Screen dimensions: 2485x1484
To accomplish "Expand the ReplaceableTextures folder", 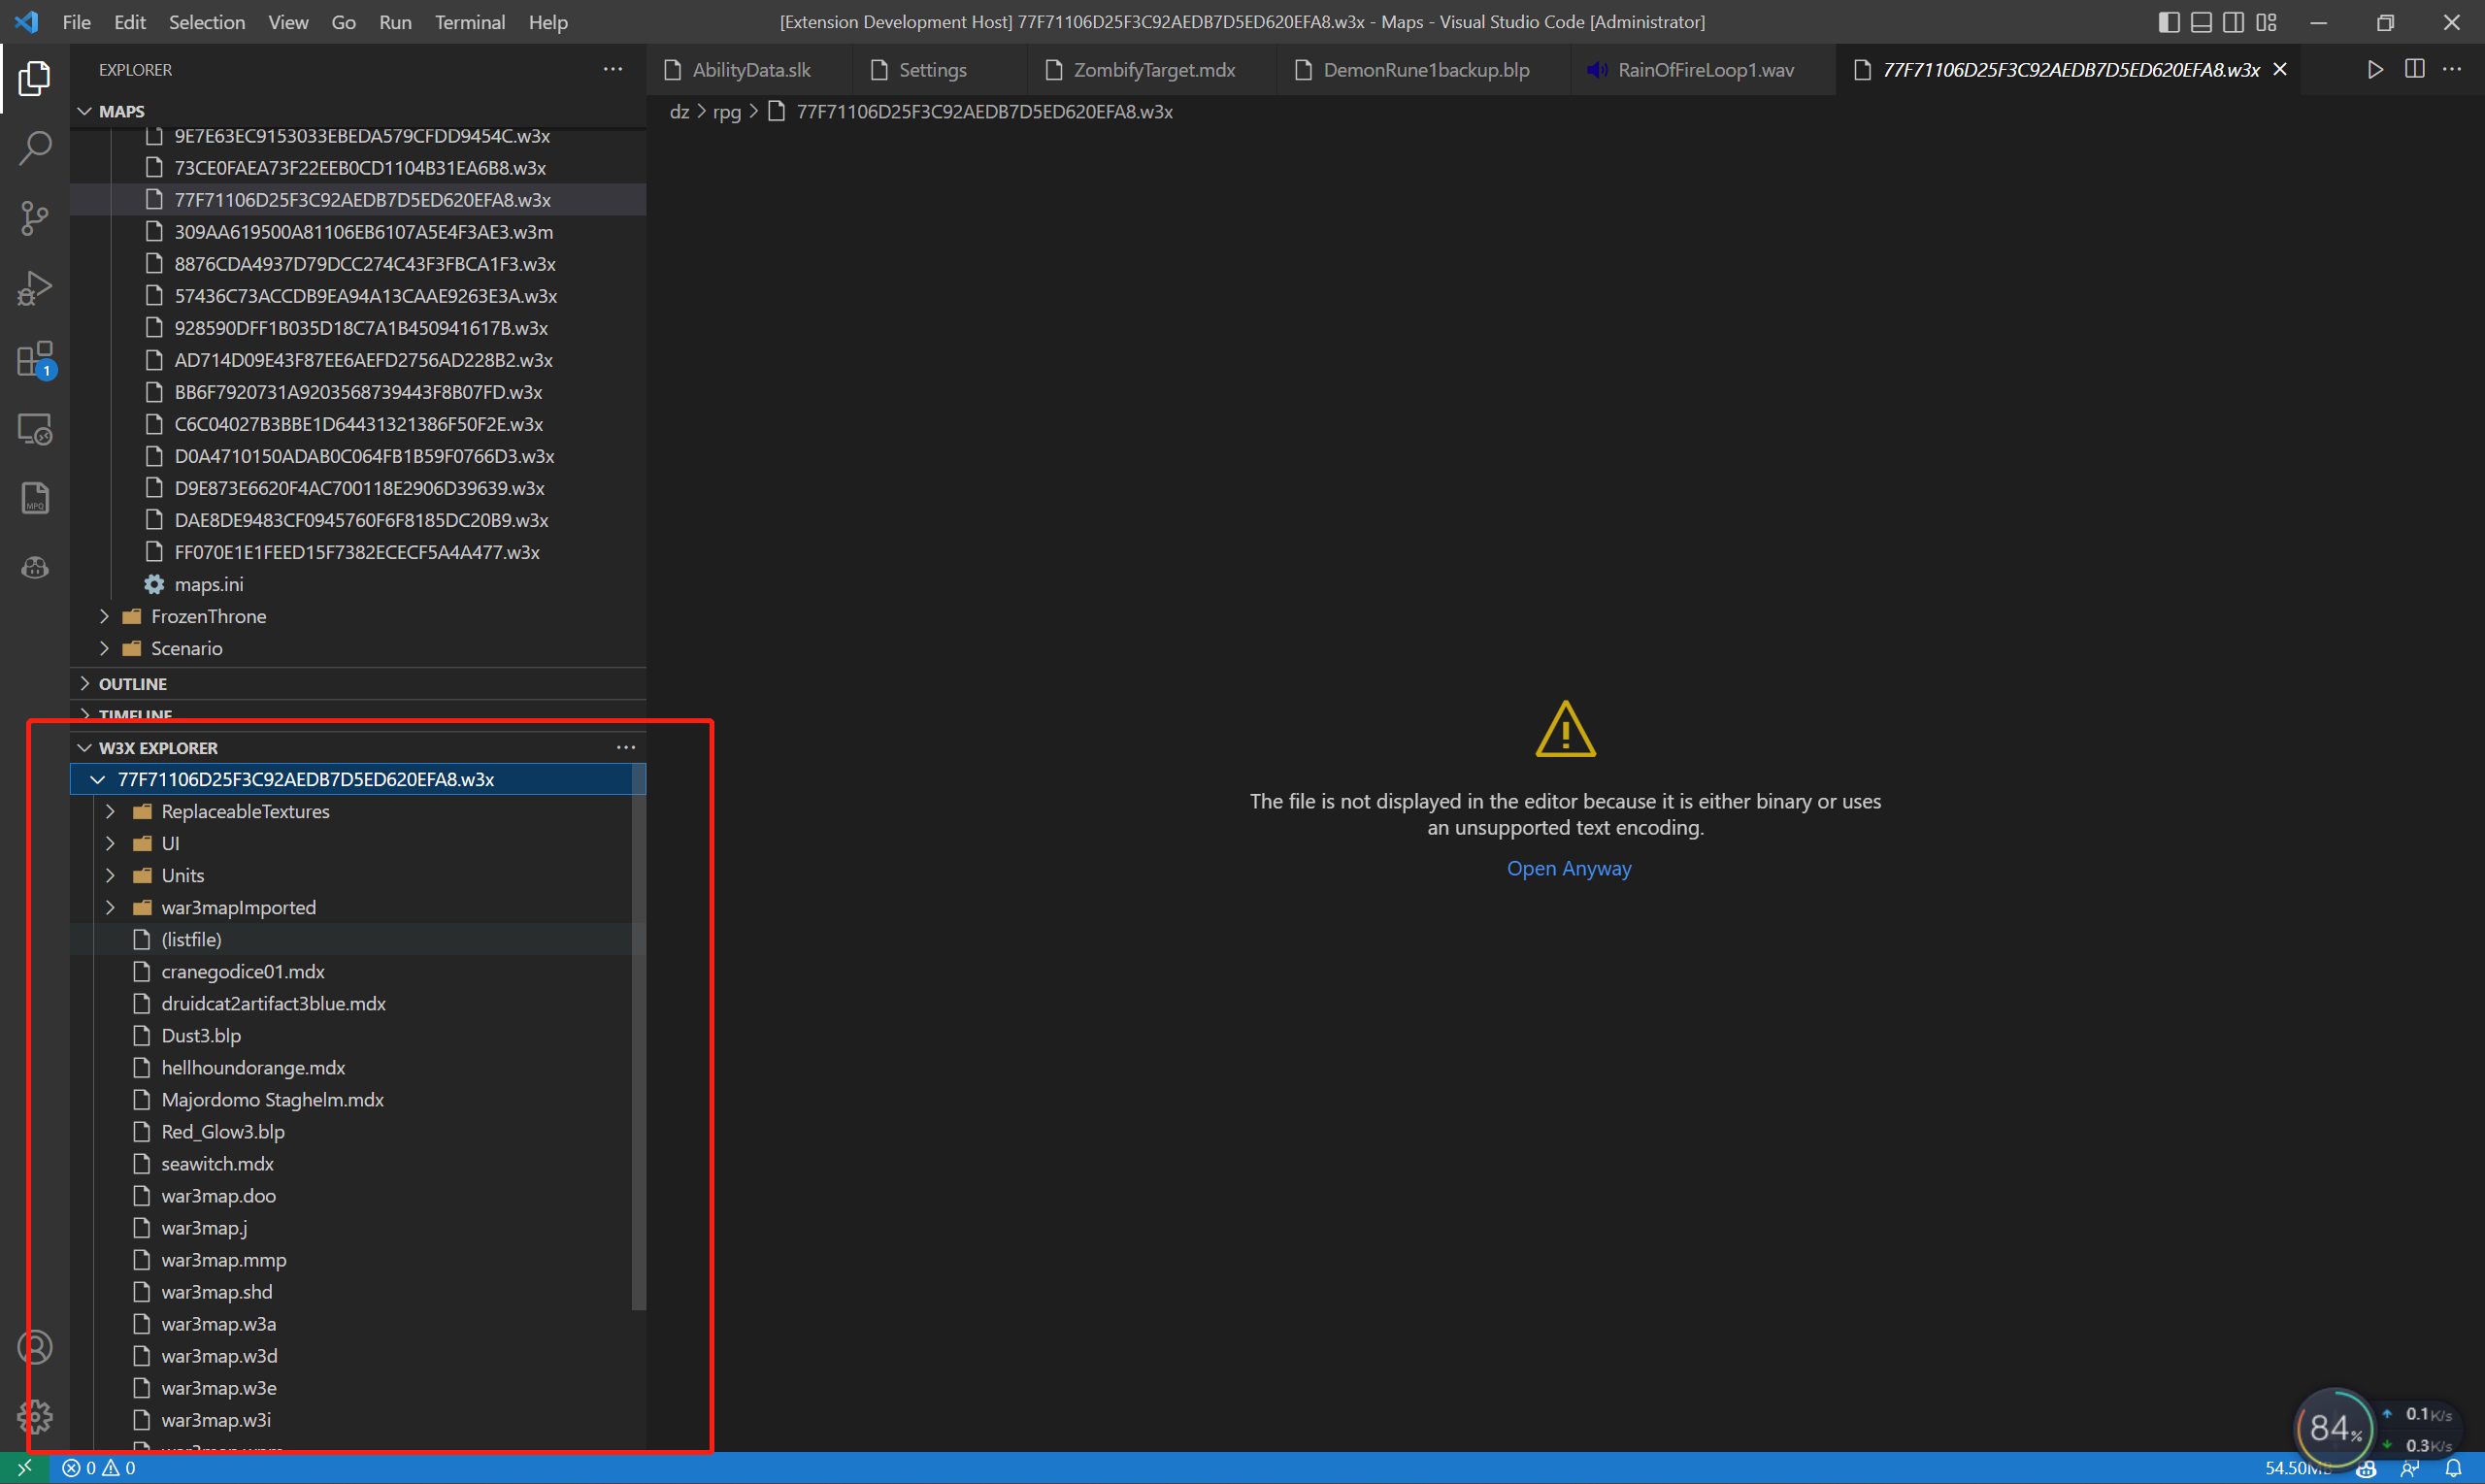I will [110, 811].
